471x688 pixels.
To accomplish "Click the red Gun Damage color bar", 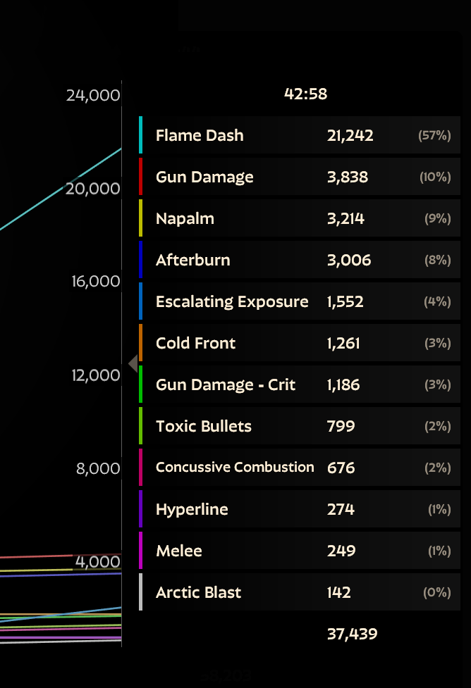I will click(x=140, y=176).
